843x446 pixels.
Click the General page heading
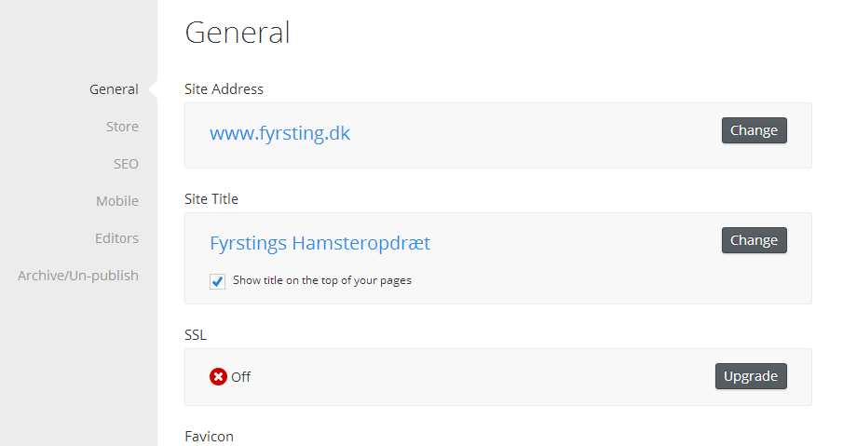click(x=238, y=33)
